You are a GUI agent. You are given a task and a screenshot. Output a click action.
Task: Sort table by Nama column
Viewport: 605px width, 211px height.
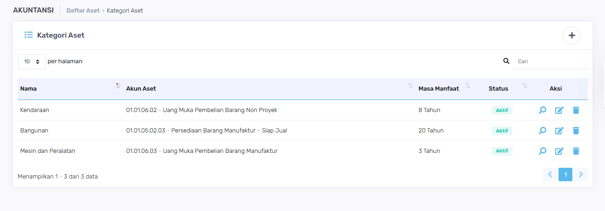tap(118, 86)
